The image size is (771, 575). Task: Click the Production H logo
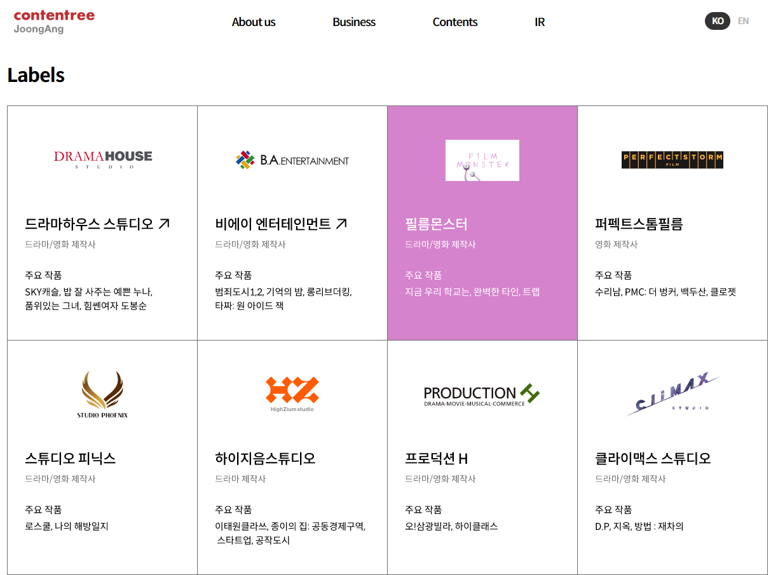pos(482,395)
